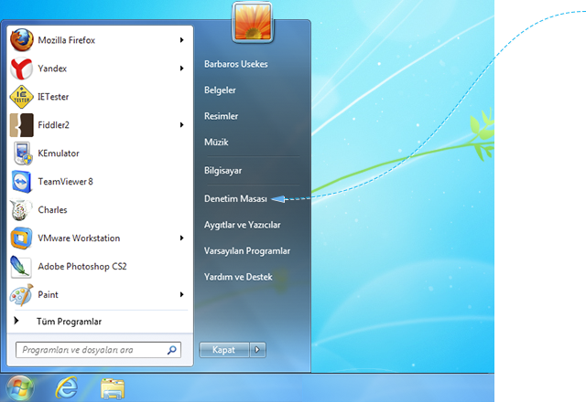This screenshot has height=402, width=586.
Task: Select the Yandex label
Action: [52, 69]
